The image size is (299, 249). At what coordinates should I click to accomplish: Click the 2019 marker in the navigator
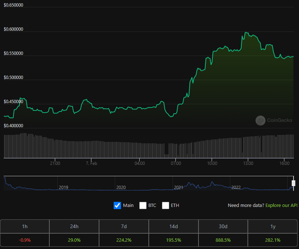point(64,188)
